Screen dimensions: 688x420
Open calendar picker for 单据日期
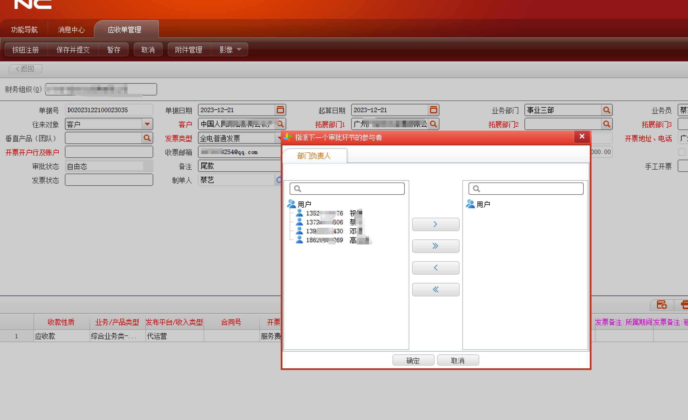coord(280,110)
